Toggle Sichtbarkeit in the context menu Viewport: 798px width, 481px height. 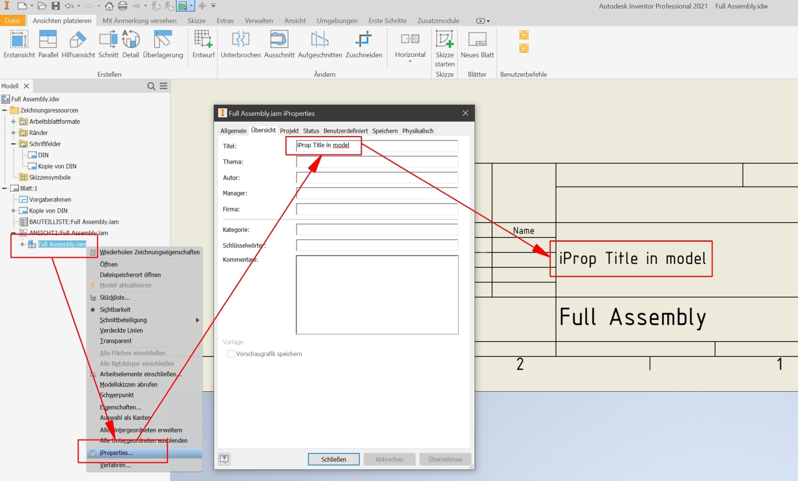(115, 309)
